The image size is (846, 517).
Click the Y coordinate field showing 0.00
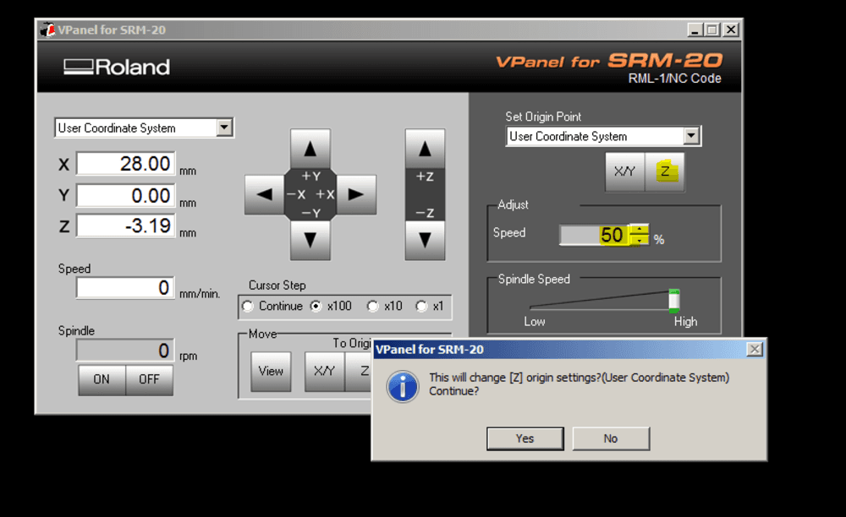pos(126,195)
